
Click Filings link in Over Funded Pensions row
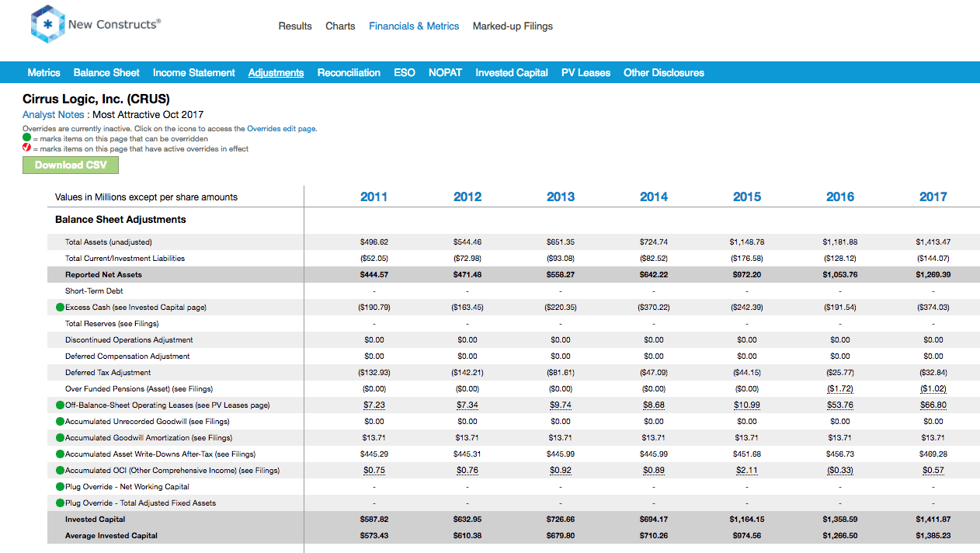pyautogui.click(x=197, y=389)
